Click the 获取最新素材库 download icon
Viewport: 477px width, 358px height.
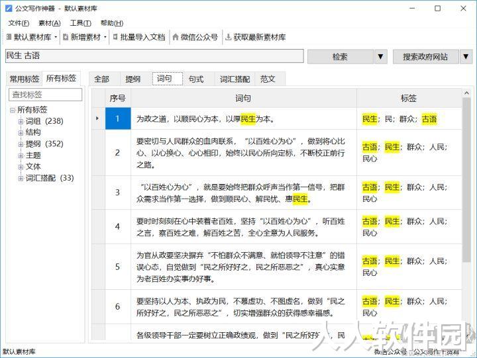(x=228, y=37)
